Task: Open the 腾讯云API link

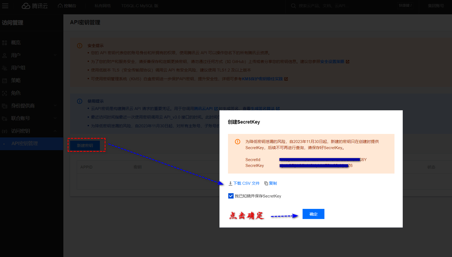Action: tap(203, 109)
